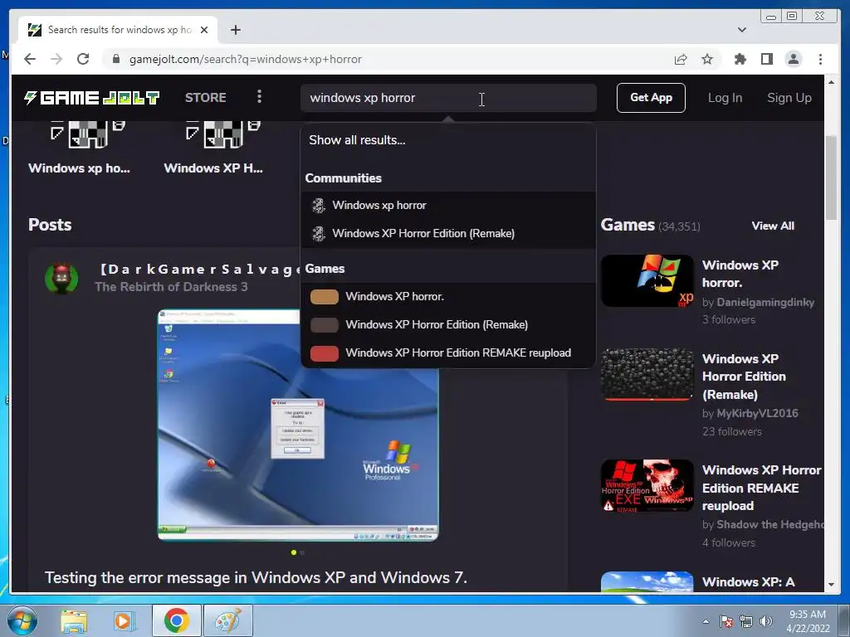Open the Windows XP screenshot in the post
The height and width of the screenshot is (637, 850).
tap(298, 425)
